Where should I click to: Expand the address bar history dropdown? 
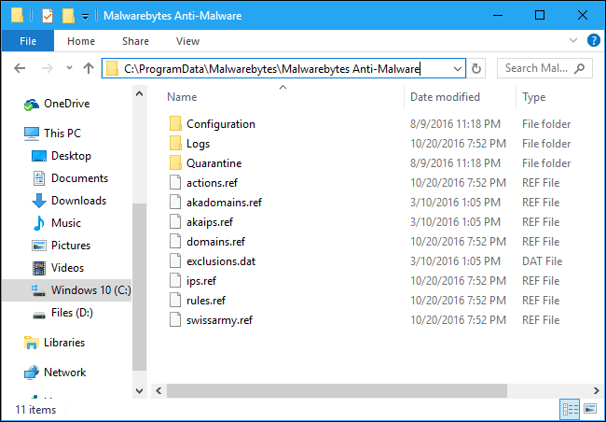[457, 68]
